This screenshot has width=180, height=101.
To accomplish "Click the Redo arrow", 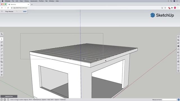I will coord(21,12).
